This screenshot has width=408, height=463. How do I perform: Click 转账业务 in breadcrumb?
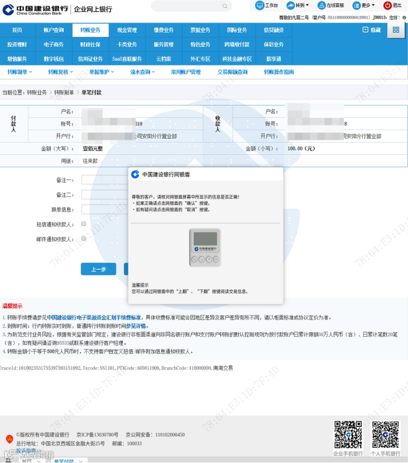[x=37, y=92]
